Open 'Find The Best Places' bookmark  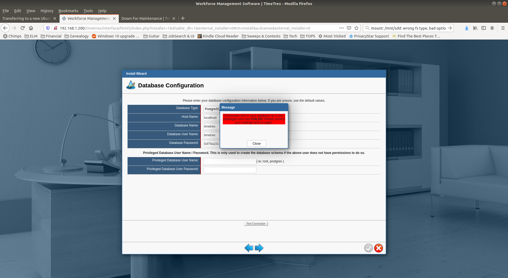[416, 36]
